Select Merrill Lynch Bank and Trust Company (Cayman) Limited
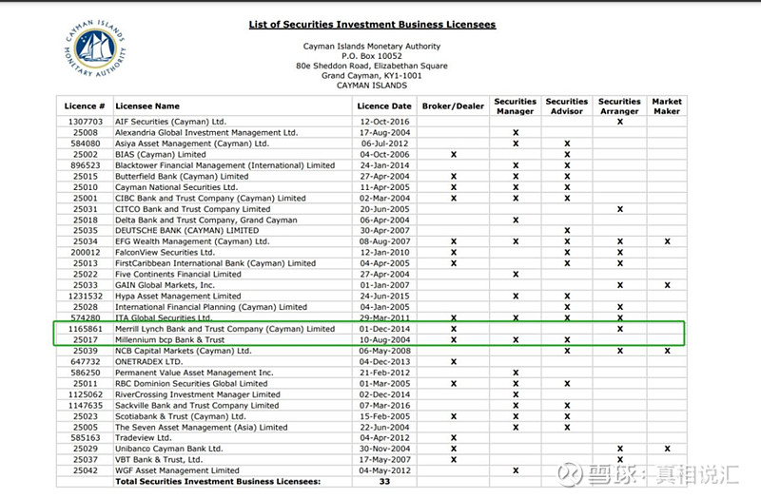This screenshot has width=761, height=498. (x=224, y=329)
